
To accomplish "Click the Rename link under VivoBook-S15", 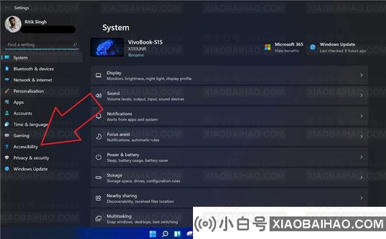I will 136,55.
